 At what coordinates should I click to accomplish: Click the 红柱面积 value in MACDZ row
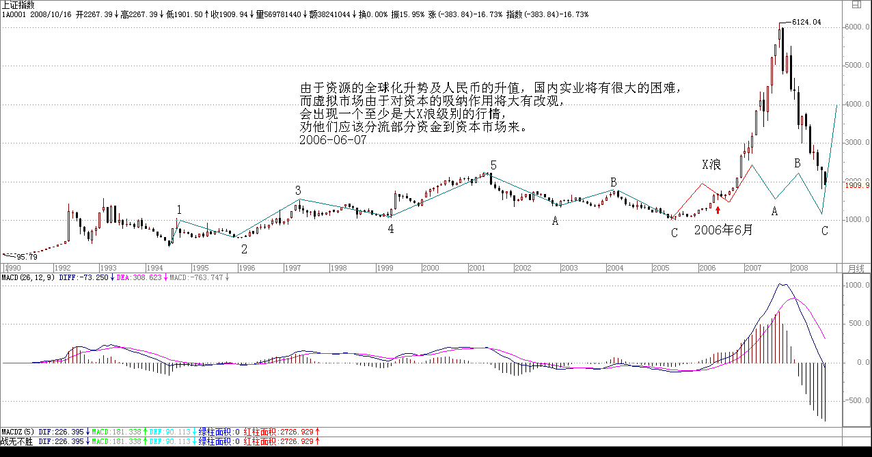point(280,432)
